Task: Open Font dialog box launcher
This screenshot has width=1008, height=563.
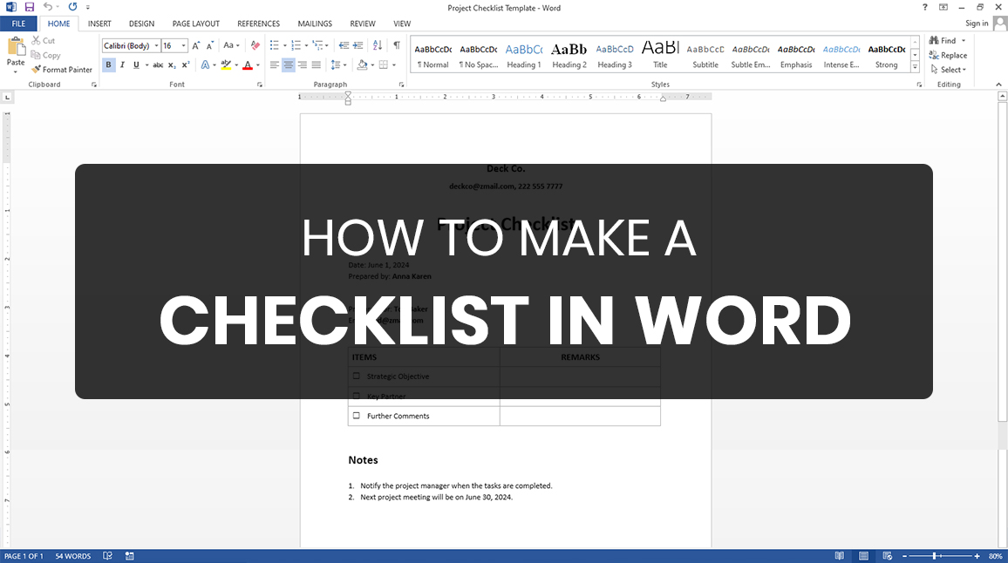Action: [x=260, y=85]
